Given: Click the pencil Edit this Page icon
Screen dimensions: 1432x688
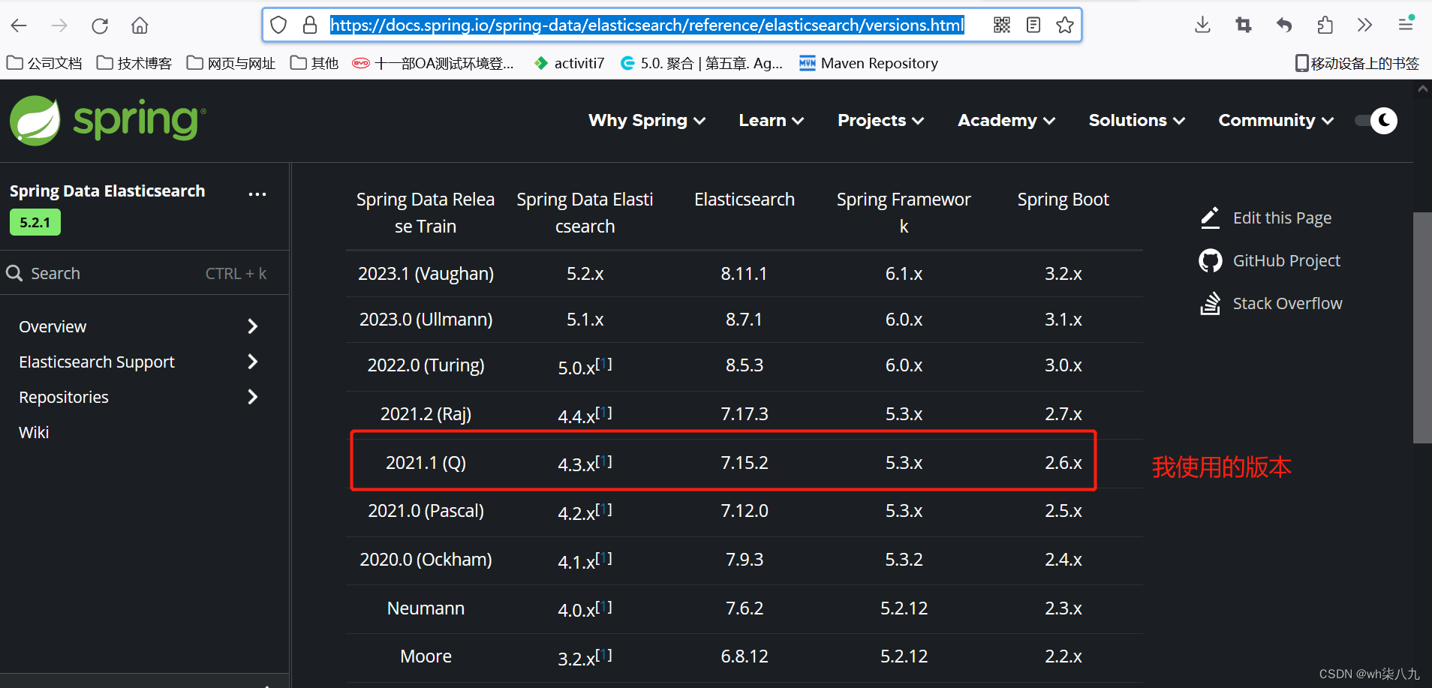Looking at the screenshot, I should [x=1210, y=218].
